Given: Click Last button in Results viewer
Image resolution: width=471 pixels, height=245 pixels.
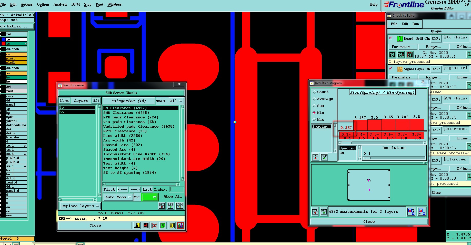Looking at the screenshot, I should (147, 190).
